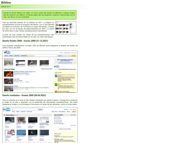Click 'Sign Out' link in the mid-2009 screenshot

pyautogui.click(x=75, y=109)
